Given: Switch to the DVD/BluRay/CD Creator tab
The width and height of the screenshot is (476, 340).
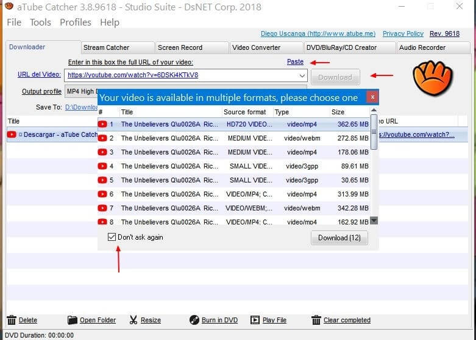Looking at the screenshot, I should pos(350,47).
